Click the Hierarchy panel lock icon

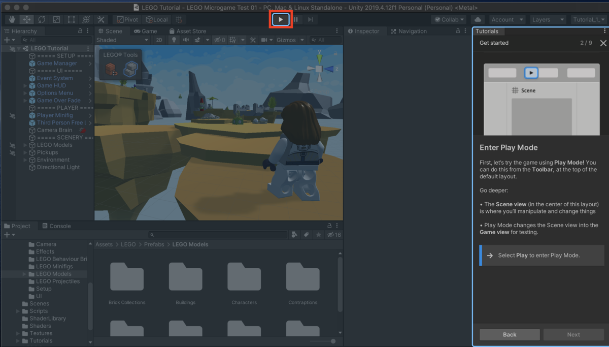(80, 31)
